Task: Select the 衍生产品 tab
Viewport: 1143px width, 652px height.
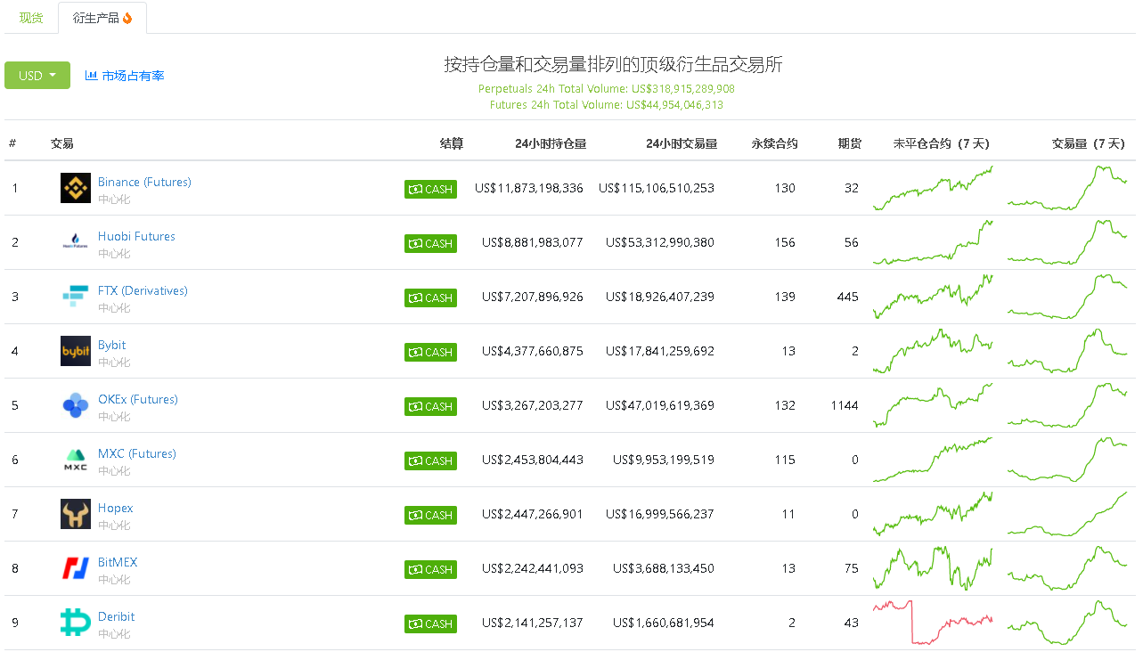Action: 102,18
